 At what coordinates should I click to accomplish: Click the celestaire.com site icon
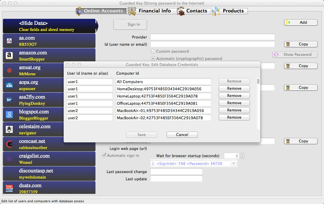coord(9,129)
